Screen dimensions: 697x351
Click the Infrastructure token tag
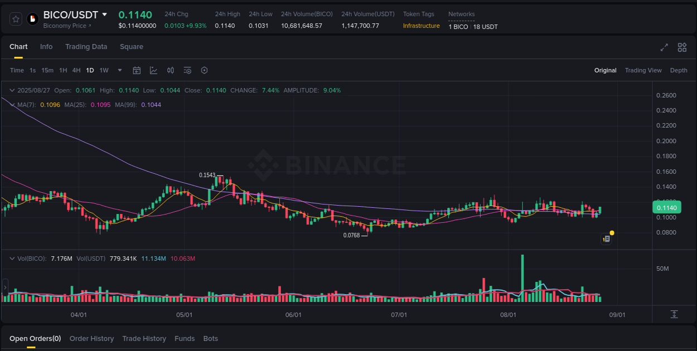click(x=421, y=26)
